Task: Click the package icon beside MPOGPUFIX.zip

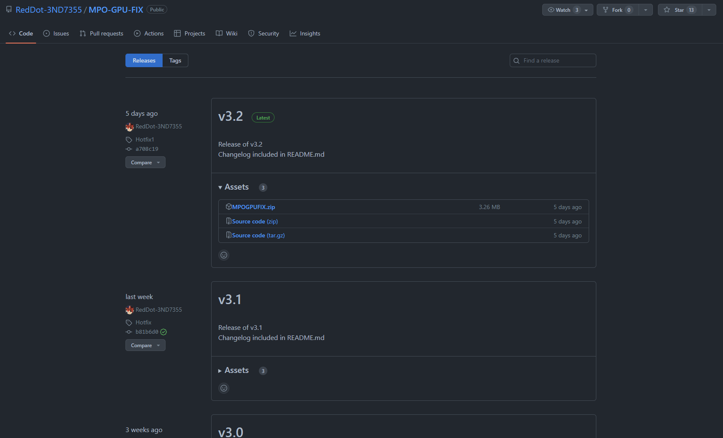Action: 228,207
